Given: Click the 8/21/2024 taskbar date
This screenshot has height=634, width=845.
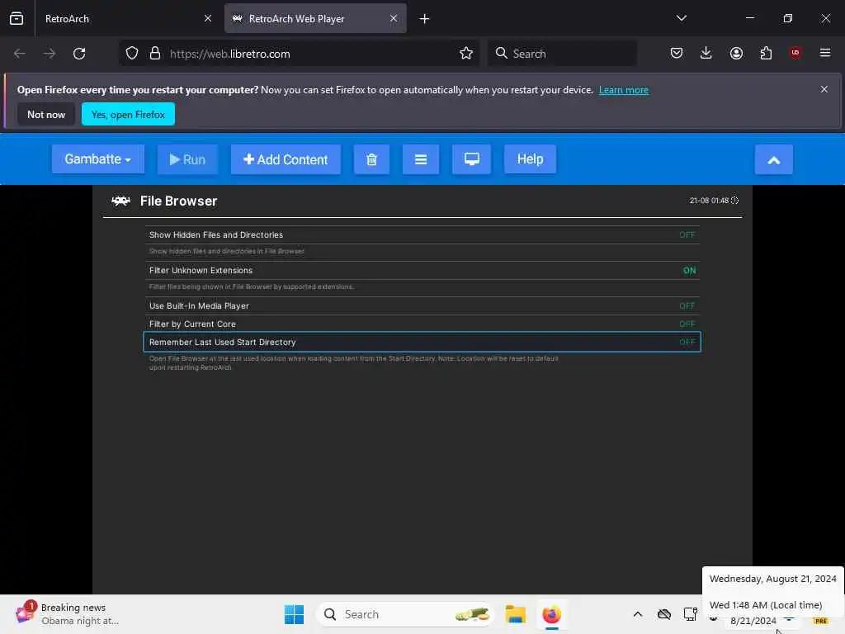Looking at the screenshot, I should [x=753, y=621].
